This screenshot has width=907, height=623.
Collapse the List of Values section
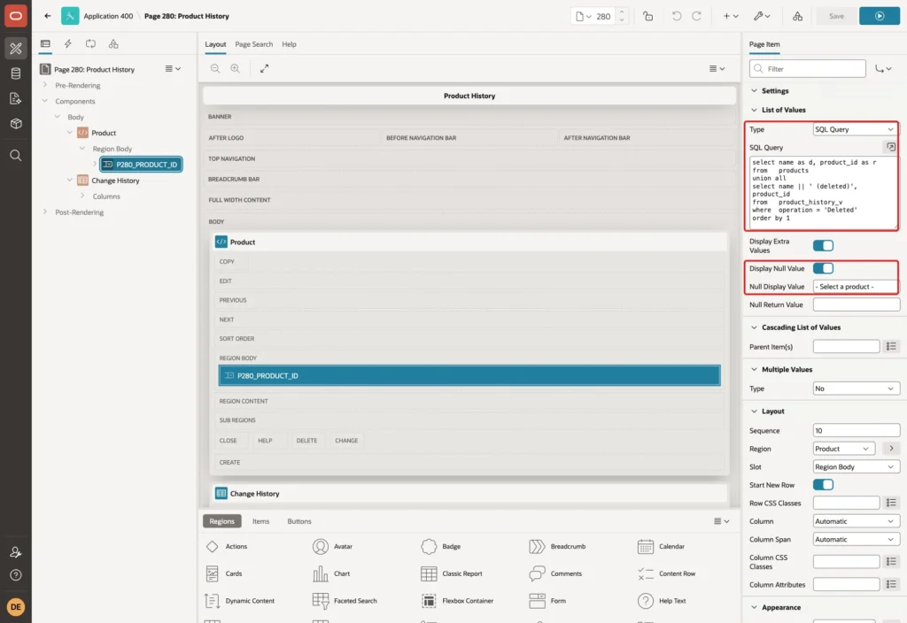(x=754, y=110)
